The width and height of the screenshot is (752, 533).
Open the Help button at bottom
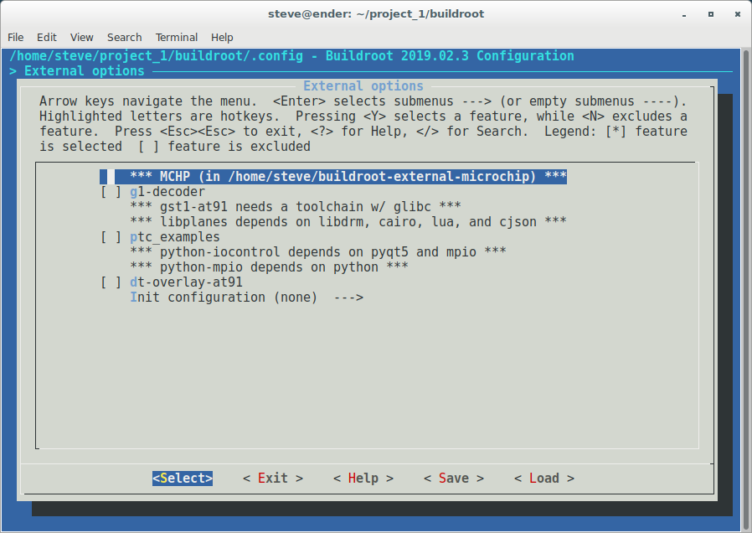363,478
